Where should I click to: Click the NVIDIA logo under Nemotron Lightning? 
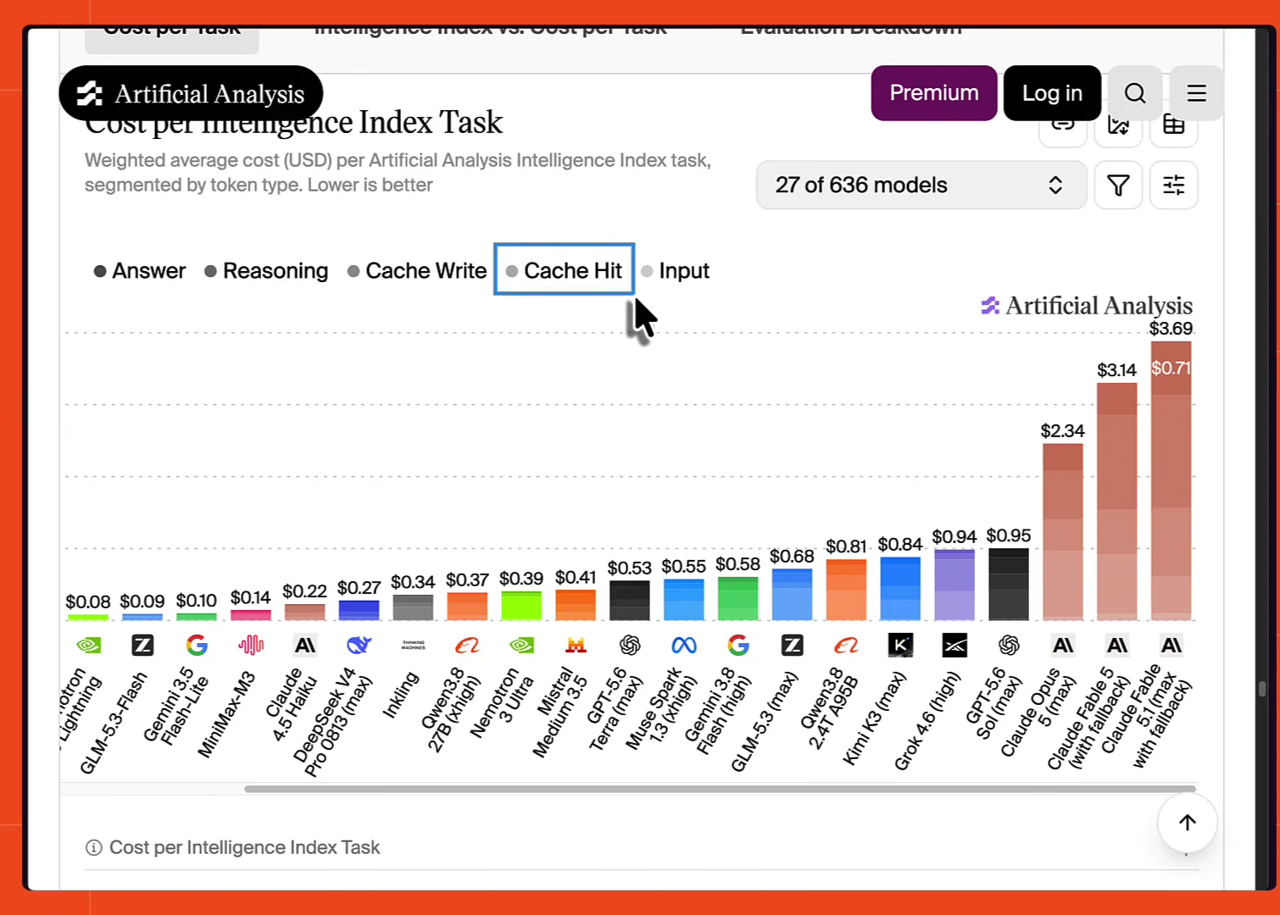coord(88,646)
